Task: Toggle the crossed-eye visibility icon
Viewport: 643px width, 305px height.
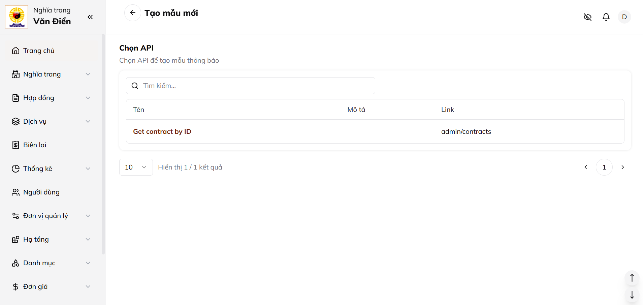Action: coord(587,17)
